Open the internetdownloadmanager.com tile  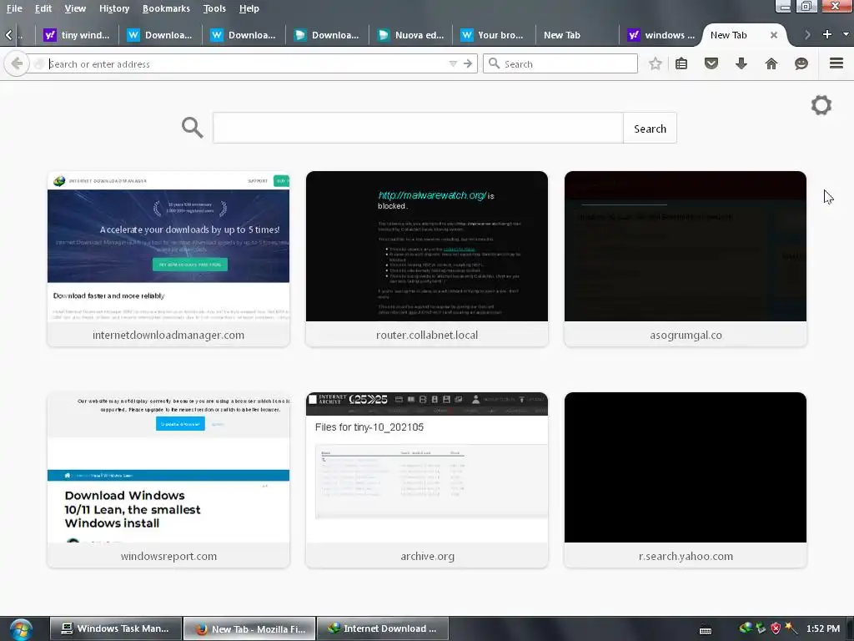(x=168, y=259)
